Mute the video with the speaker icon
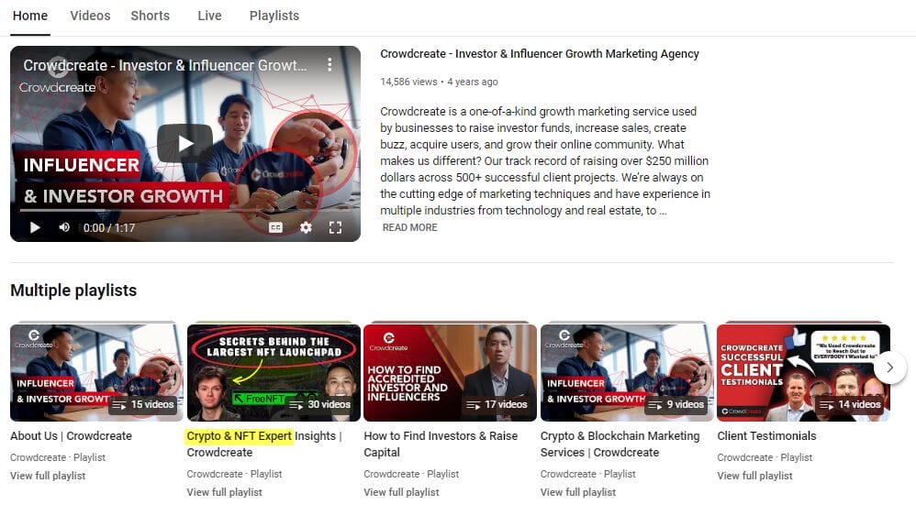Screen dimensions: 916x516 pos(64,227)
